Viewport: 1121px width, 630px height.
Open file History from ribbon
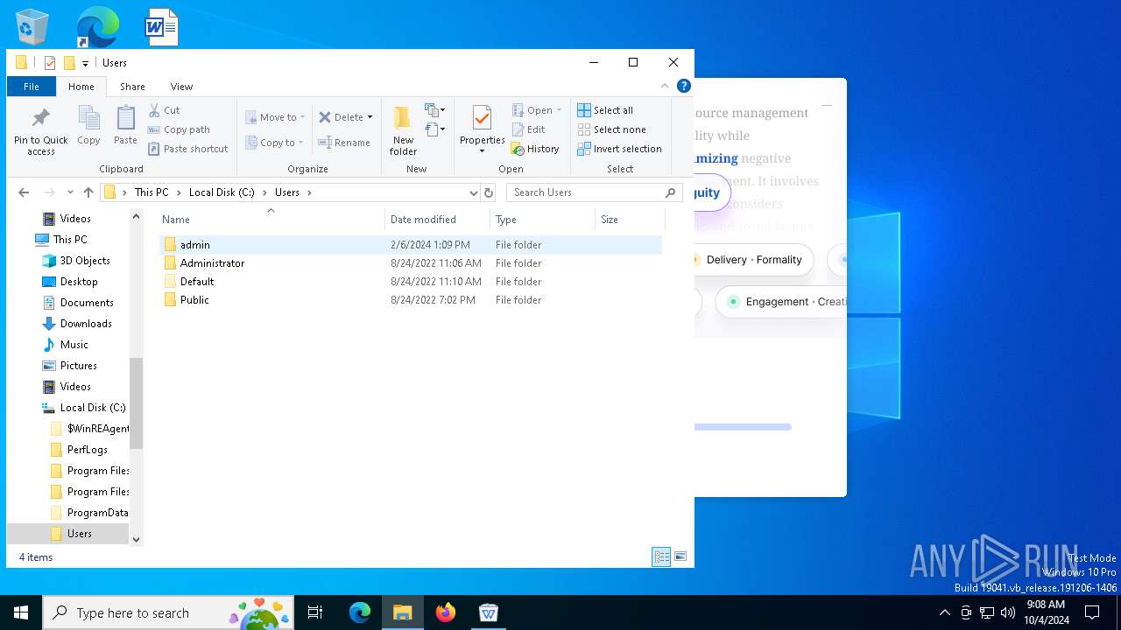click(x=535, y=149)
